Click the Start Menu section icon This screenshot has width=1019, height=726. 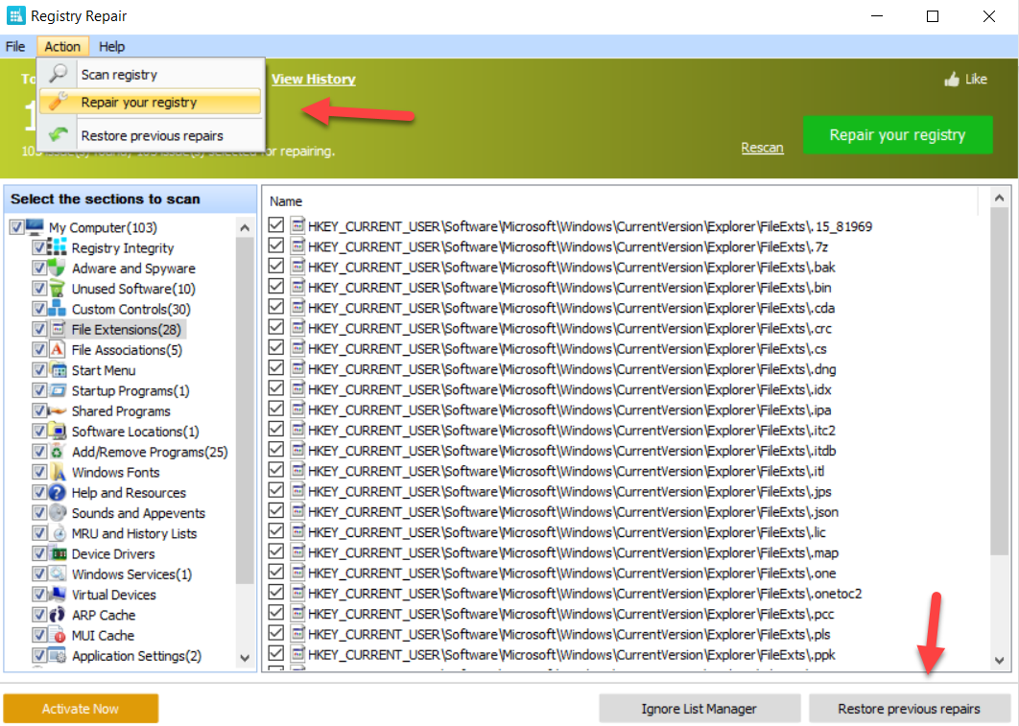(59, 370)
